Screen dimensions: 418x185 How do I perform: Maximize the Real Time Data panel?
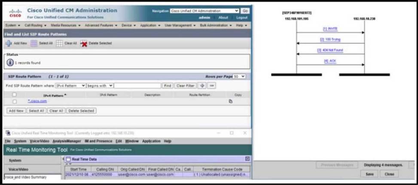(x=247, y=159)
